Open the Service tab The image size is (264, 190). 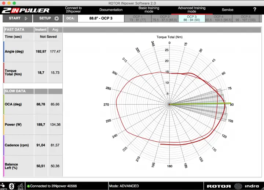227,10
